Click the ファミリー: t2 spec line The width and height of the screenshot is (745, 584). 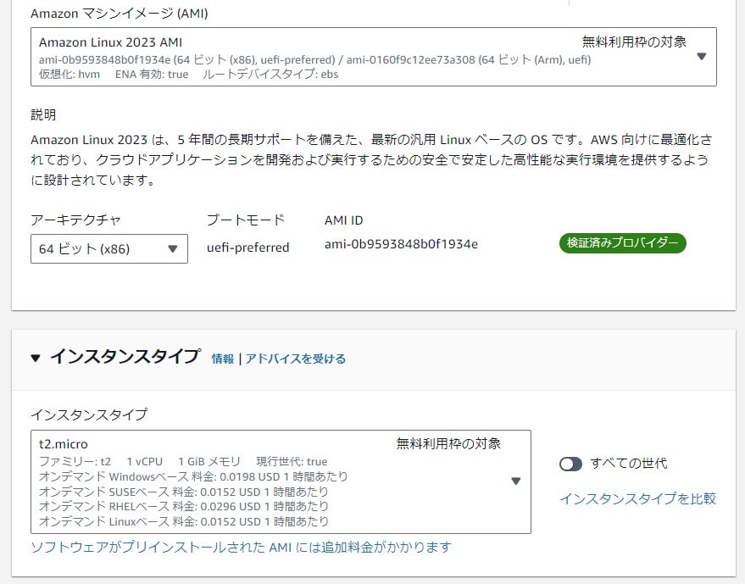point(183,461)
